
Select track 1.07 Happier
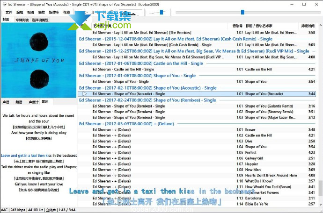coord(197,164)
